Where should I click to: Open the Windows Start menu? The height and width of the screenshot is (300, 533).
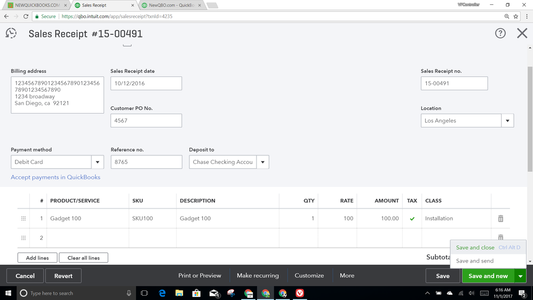click(8, 293)
